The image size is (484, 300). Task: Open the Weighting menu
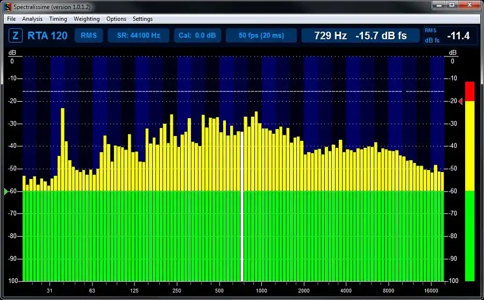pyautogui.click(x=87, y=19)
